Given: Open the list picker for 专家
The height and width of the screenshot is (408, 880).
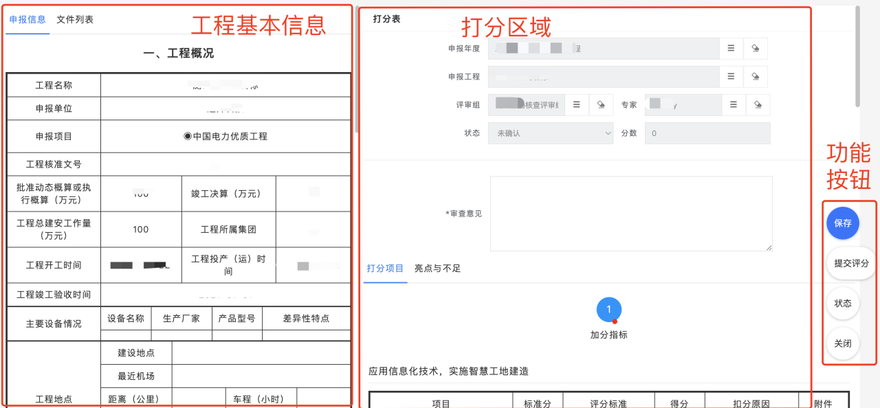Looking at the screenshot, I should pyautogui.click(x=734, y=105).
